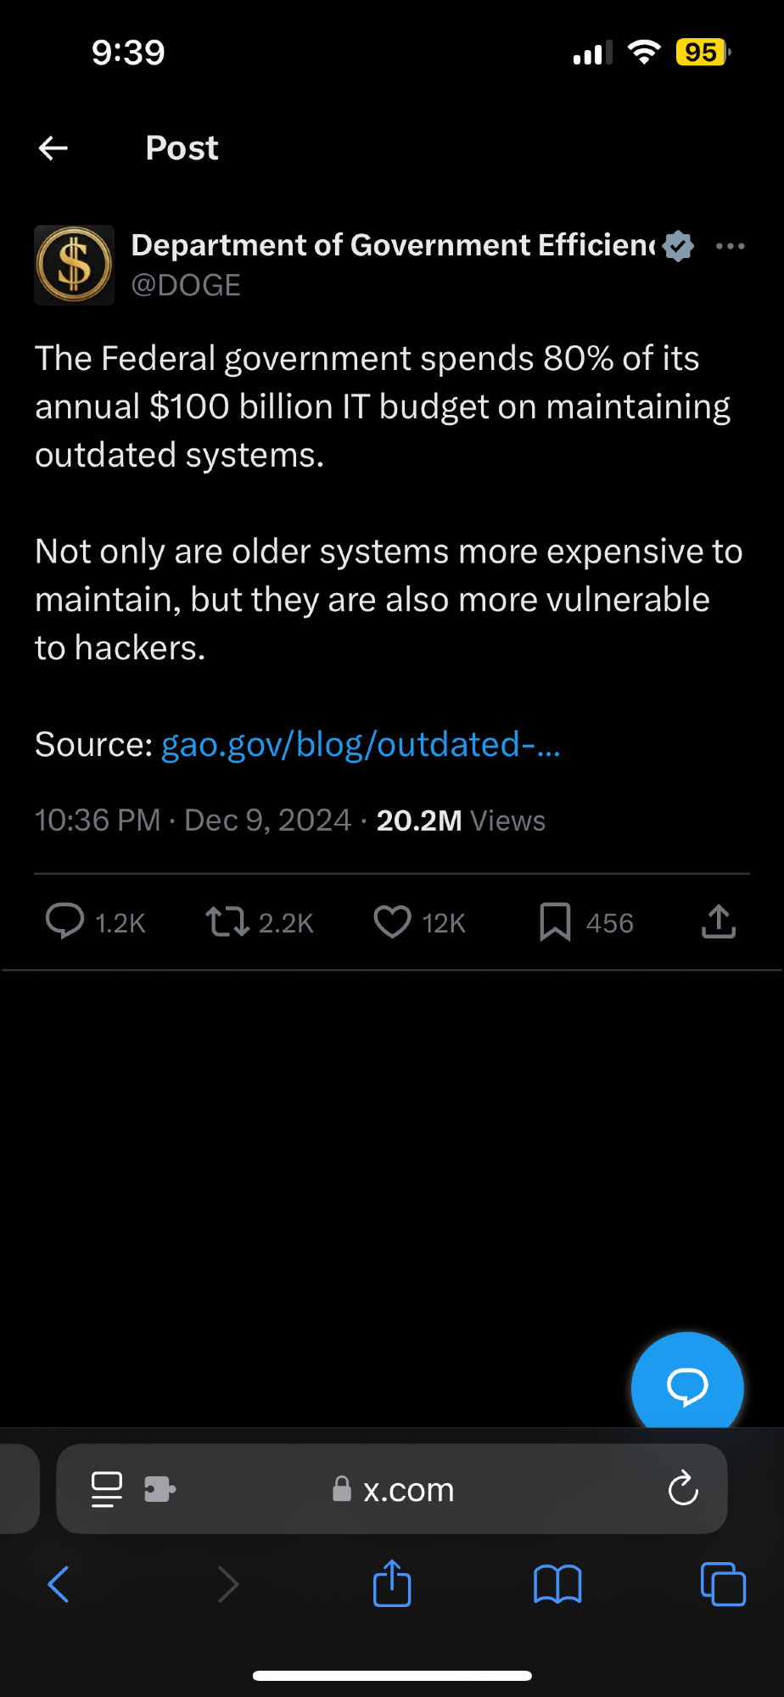
Task: Open Safari bookmarks book icon
Action: pos(557,1584)
